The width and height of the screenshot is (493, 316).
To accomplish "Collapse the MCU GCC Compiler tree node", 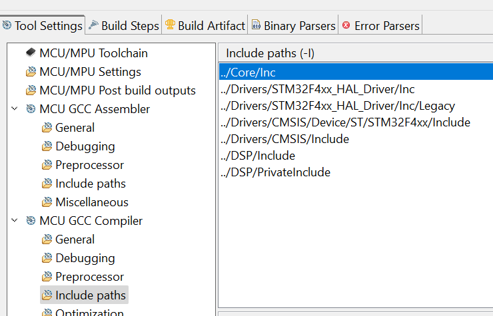I will pos(15,221).
